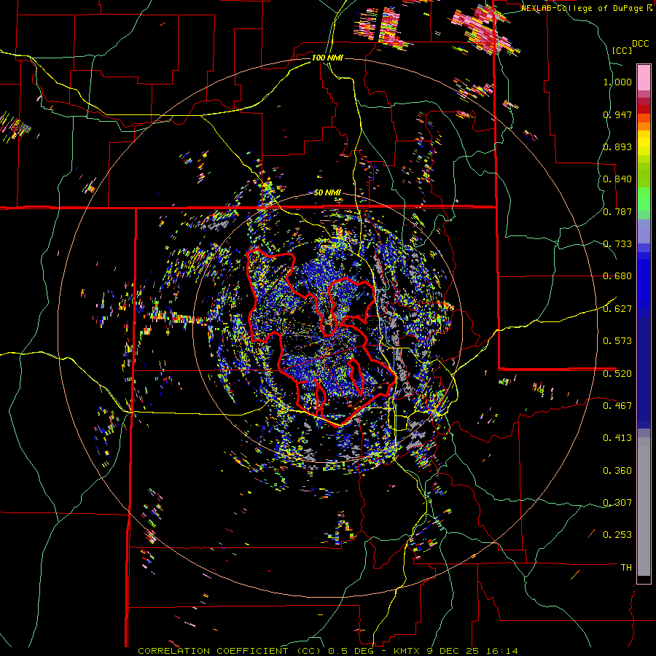Click the 100 NMI range ring label
656x656 pixels.
[x=327, y=58]
